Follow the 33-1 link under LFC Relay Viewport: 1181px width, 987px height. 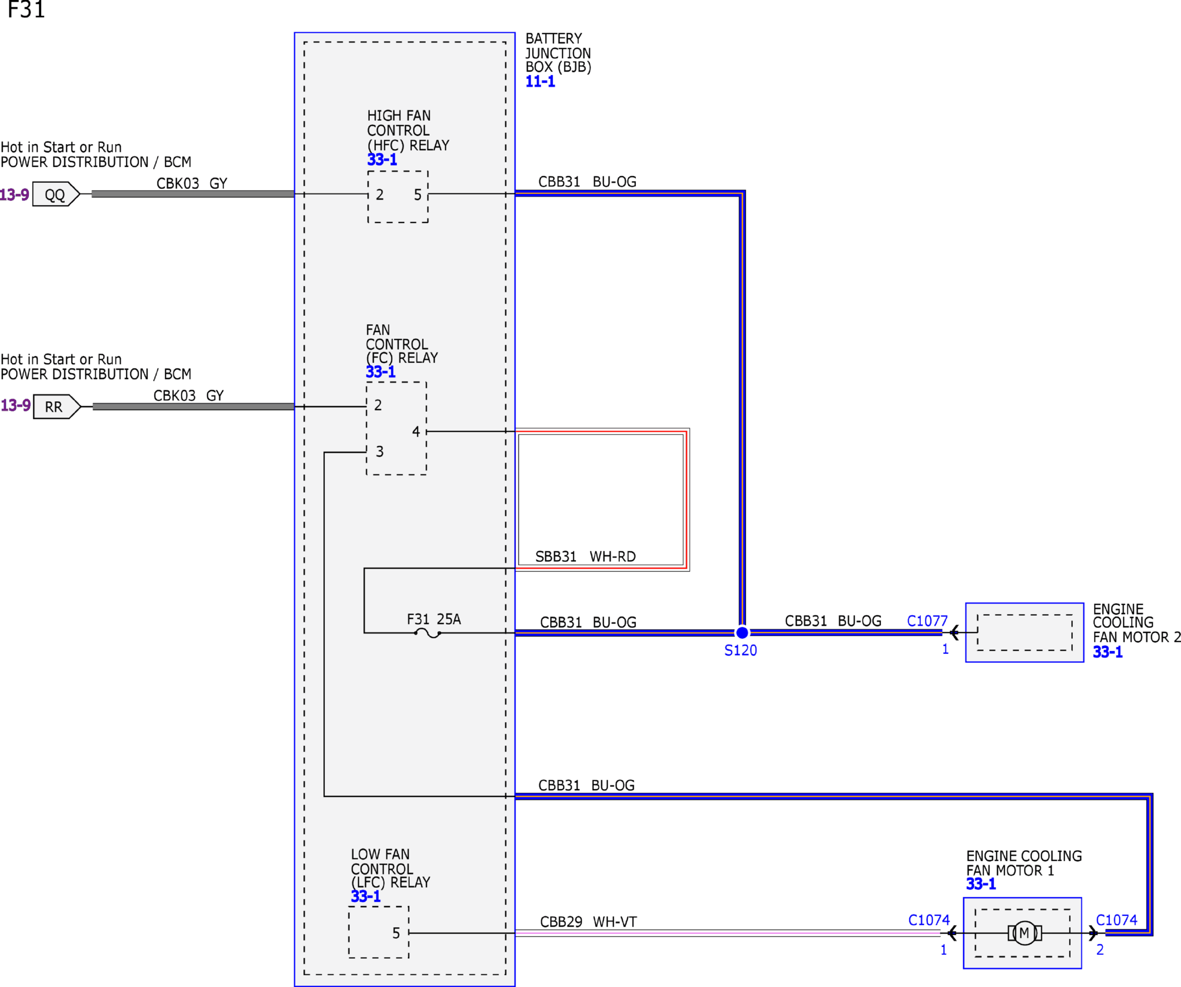coord(365,897)
